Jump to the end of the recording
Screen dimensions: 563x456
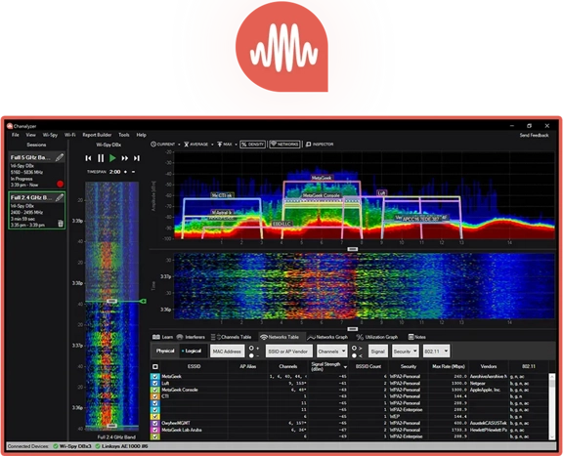click(x=137, y=158)
